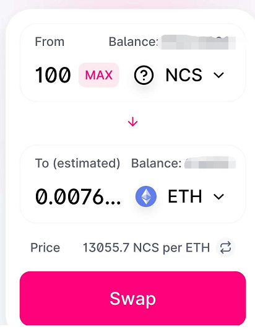Click the Price label
255x329 pixels.
45,248
